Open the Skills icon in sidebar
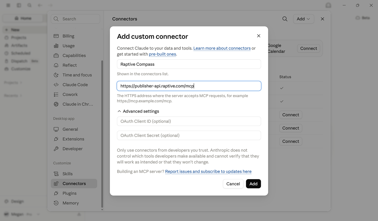Screen dimensions: 378x221 click(56, 174)
